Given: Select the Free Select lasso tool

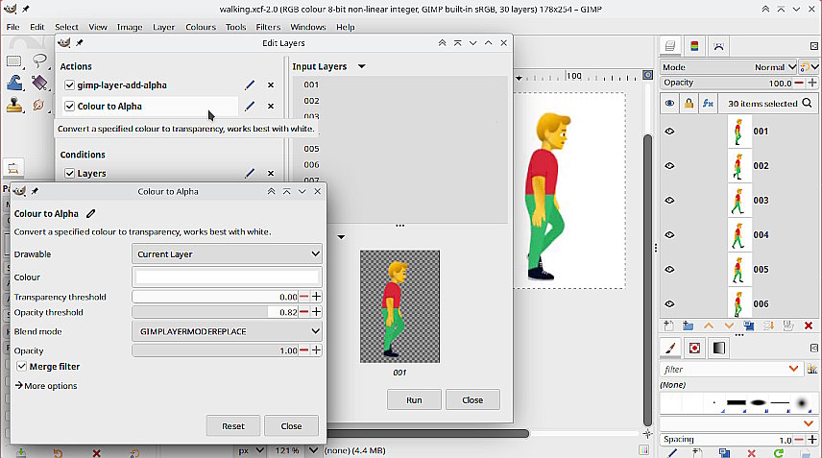Looking at the screenshot, I should pos(39,61).
